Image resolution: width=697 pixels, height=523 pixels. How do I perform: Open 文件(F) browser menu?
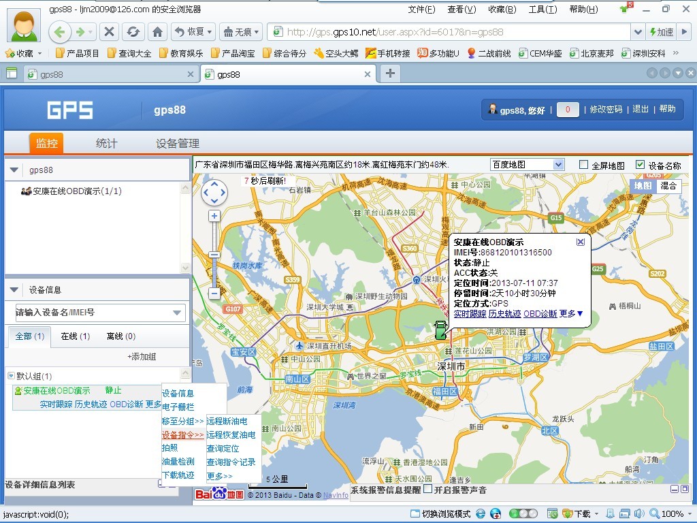[x=422, y=10]
